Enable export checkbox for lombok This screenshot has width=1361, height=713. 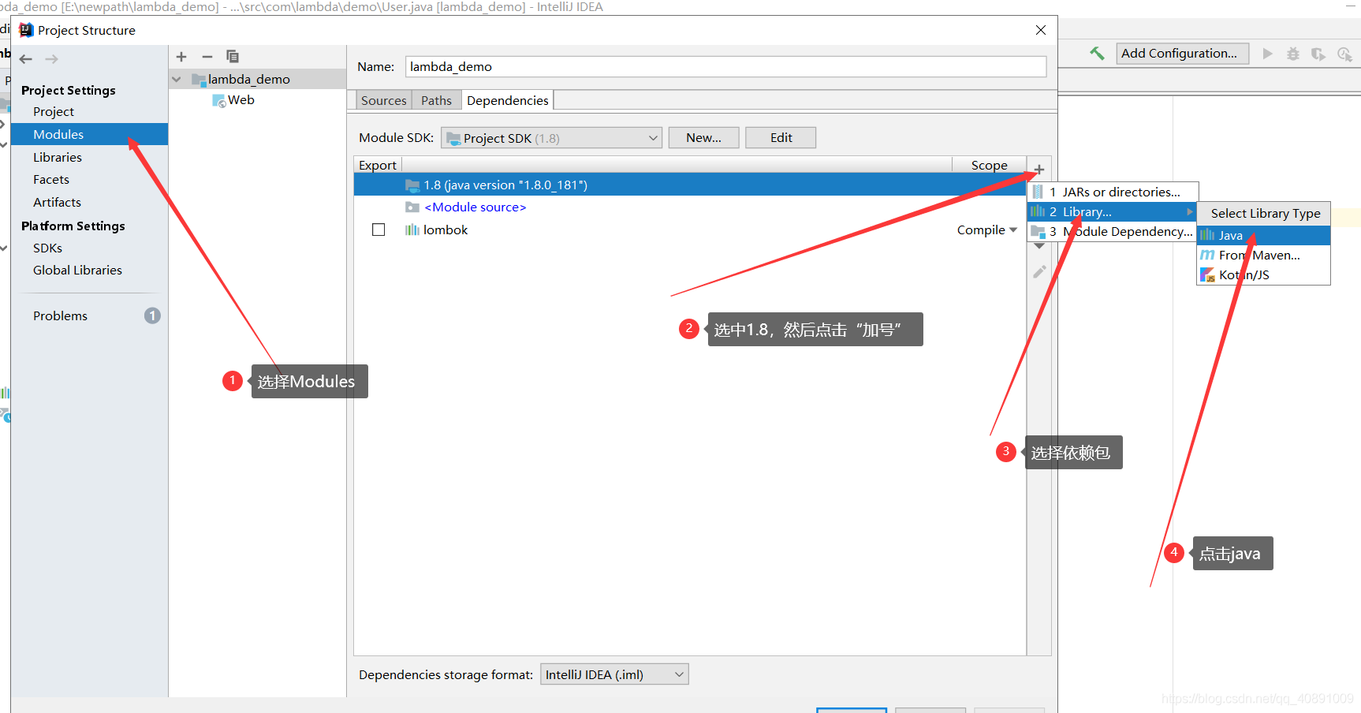point(378,230)
